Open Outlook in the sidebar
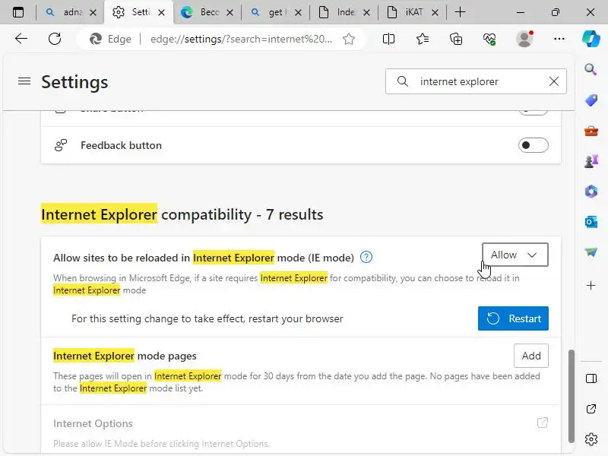The width and height of the screenshot is (608, 456). coord(591,221)
